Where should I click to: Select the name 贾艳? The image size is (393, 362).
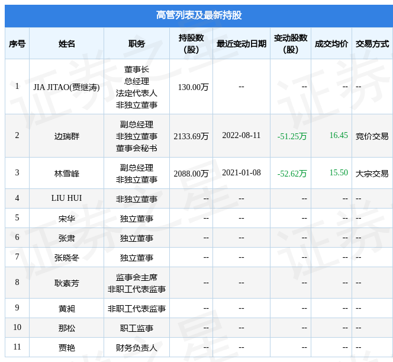(x=67, y=348)
